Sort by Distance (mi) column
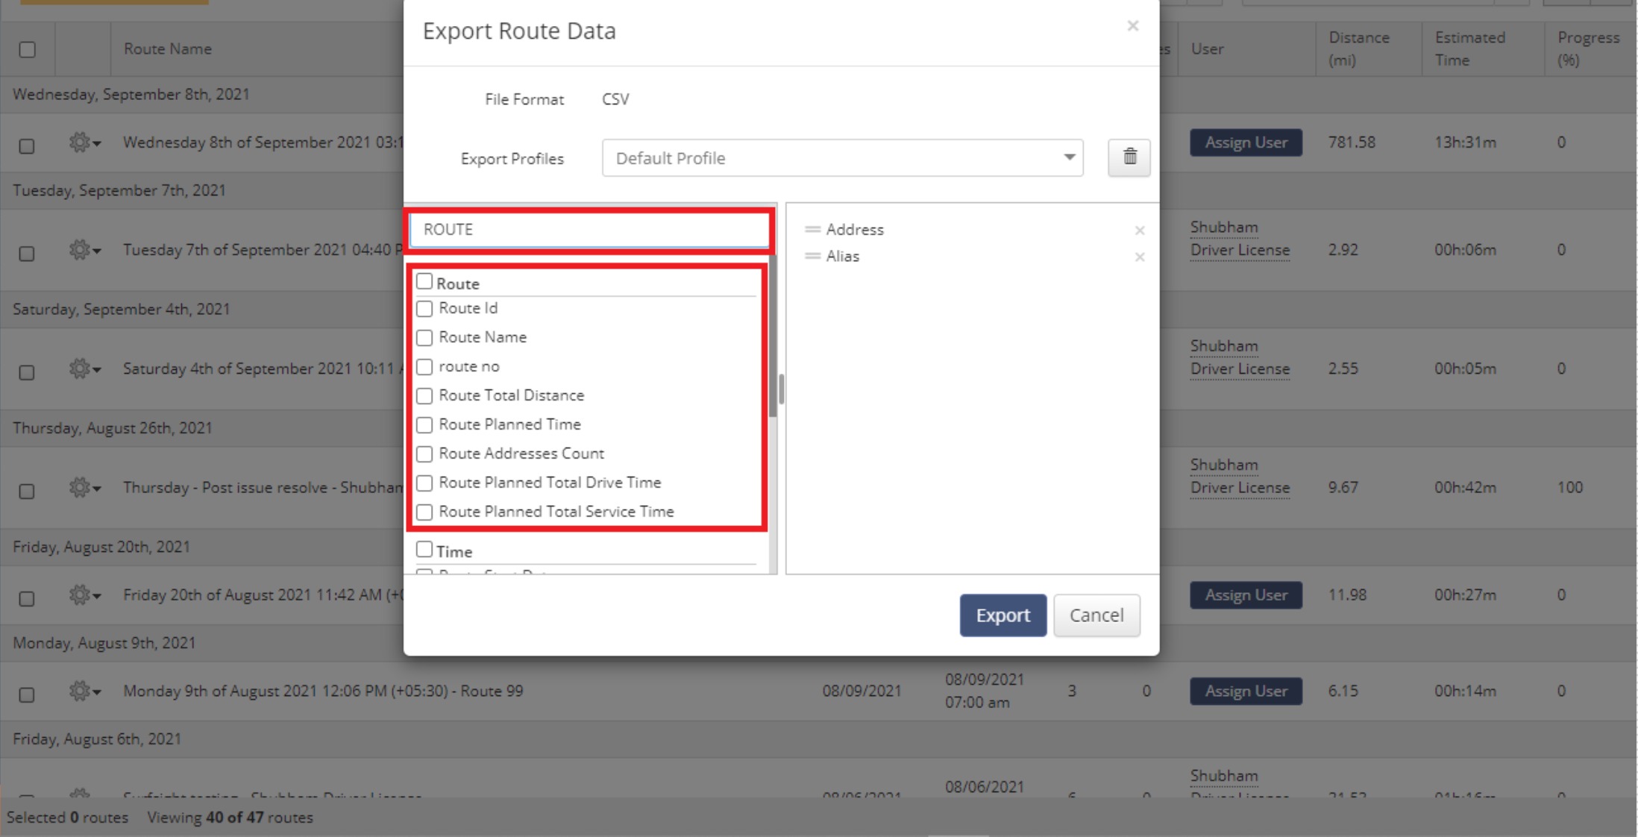Viewport: 1638px width, 837px height. coord(1358,48)
